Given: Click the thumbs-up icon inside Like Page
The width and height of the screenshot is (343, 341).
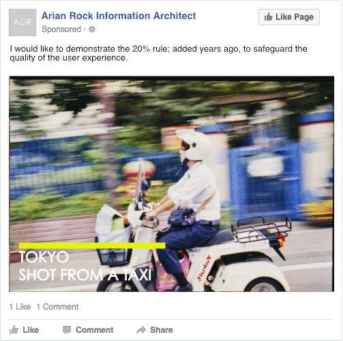Looking at the screenshot, I should [268, 17].
